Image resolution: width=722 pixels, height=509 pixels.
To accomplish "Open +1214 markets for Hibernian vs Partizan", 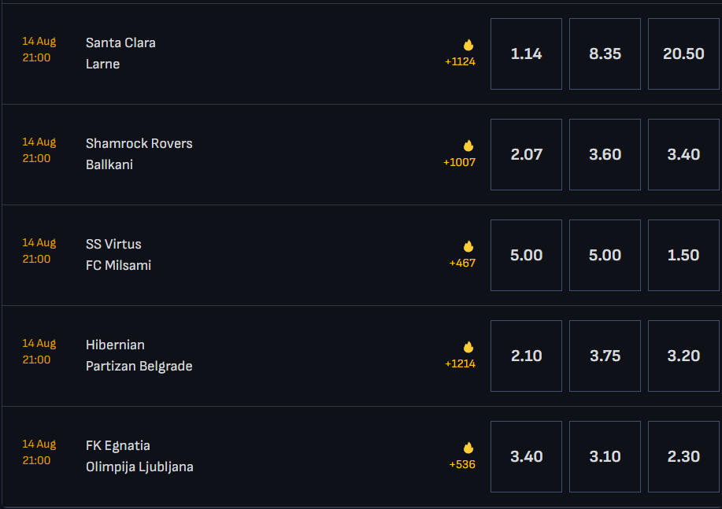I will click(460, 364).
